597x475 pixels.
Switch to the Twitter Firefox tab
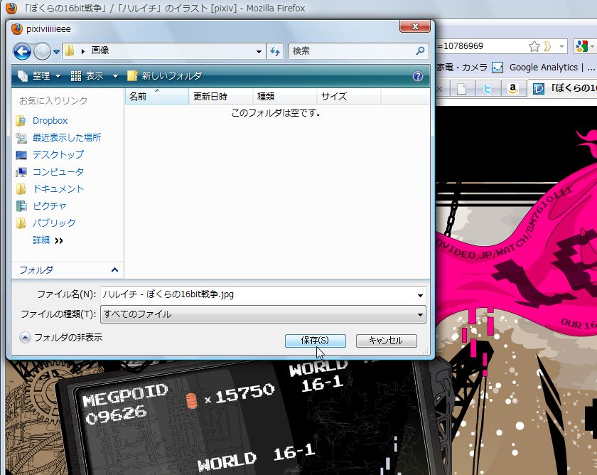click(488, 89)
